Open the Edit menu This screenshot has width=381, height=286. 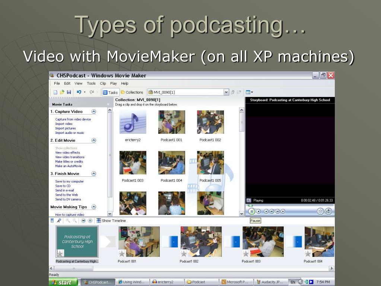click(x=67, y=84)
